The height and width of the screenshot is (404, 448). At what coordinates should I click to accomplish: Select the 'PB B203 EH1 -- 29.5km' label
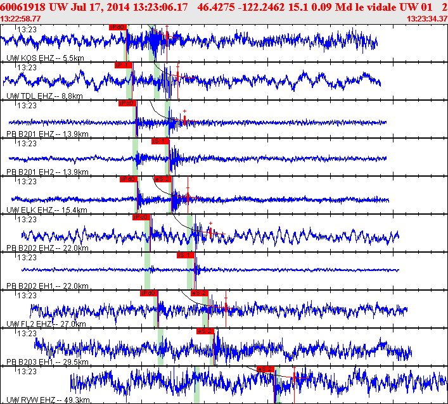click(47, 362)
